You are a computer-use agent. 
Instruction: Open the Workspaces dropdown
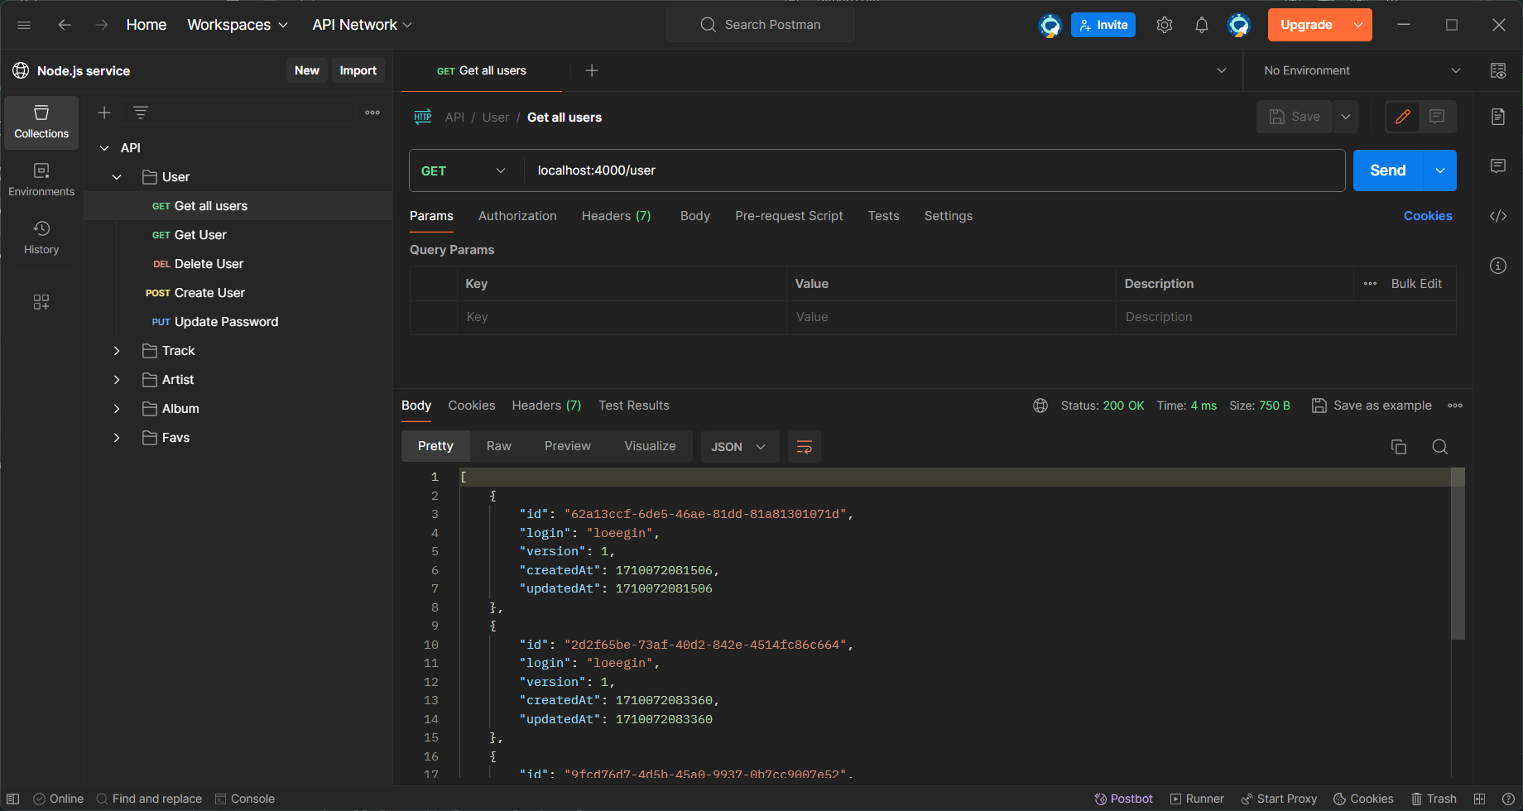click(x=238, y=25)
